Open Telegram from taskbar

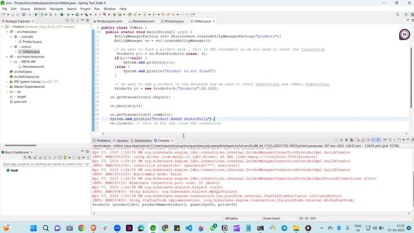pos(285,228)
